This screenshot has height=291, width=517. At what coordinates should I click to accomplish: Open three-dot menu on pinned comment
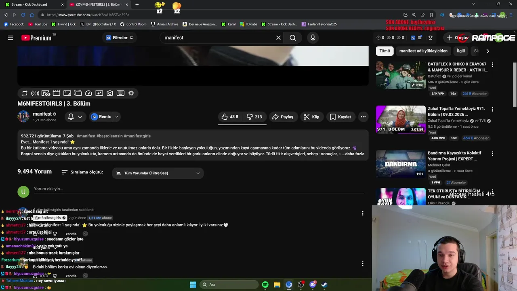[x=363, y=213]
